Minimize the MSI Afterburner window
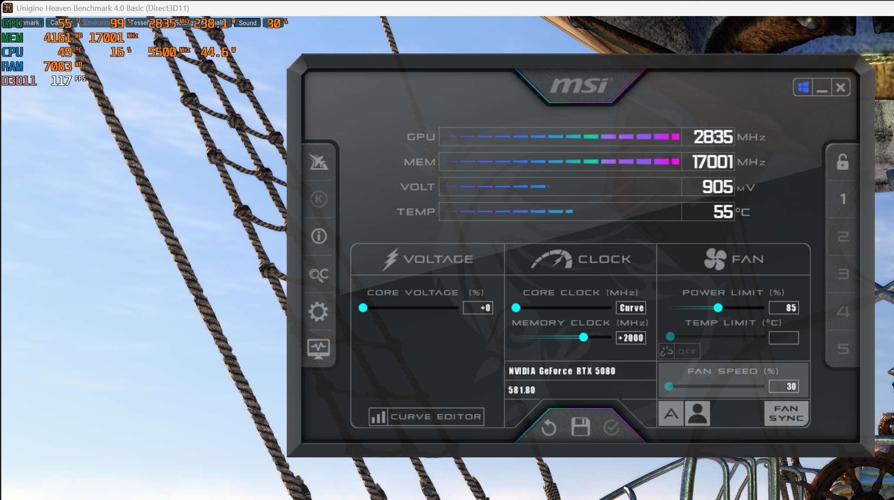The height and width of the screenshot is (500, 894). click(822, 87)
